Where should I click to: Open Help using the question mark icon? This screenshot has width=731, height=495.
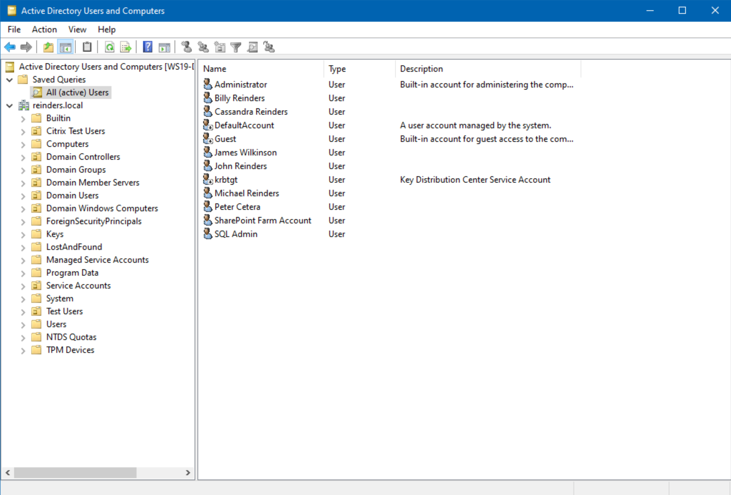point(148,47)
